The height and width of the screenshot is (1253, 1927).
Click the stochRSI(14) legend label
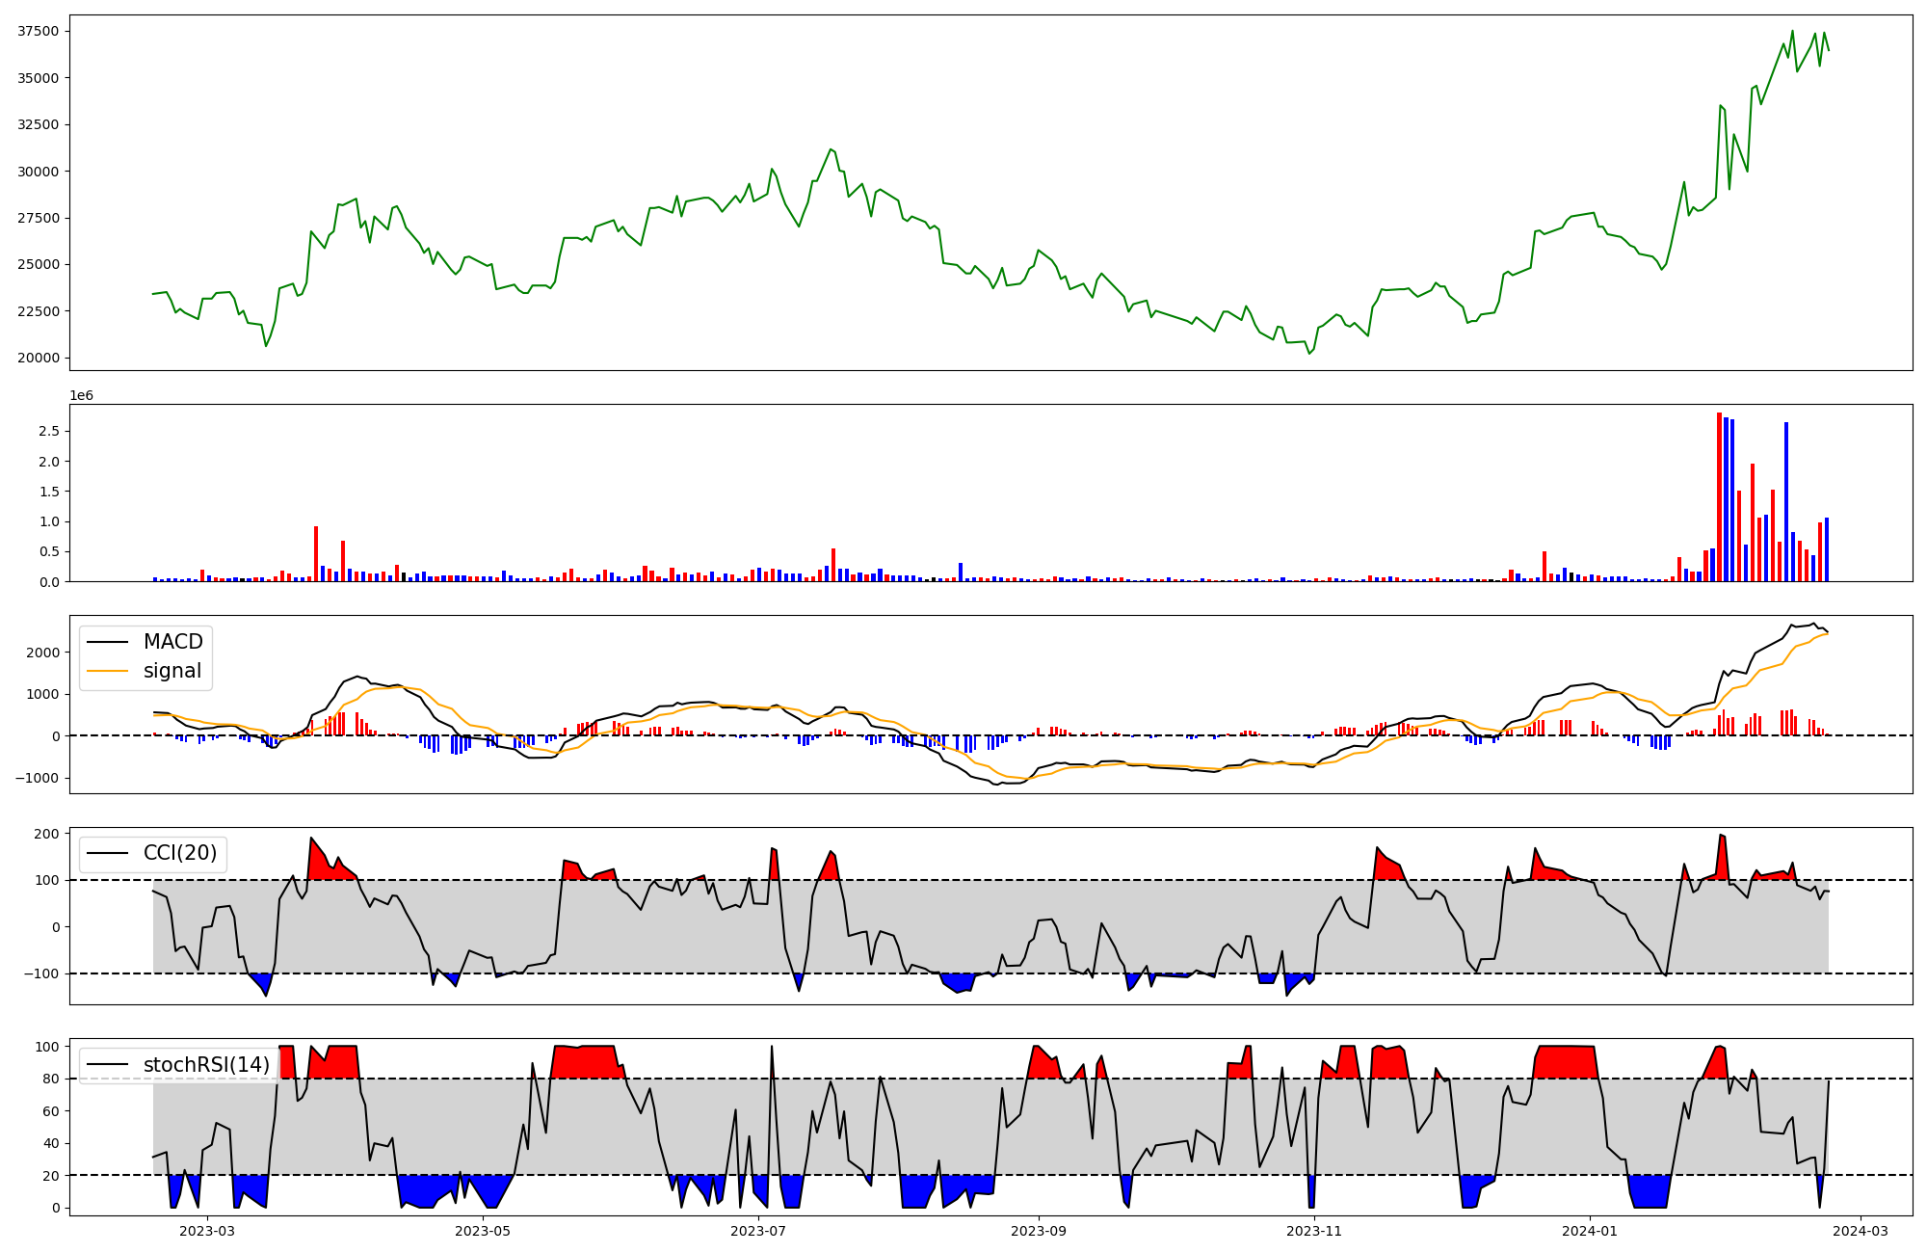206,1065
